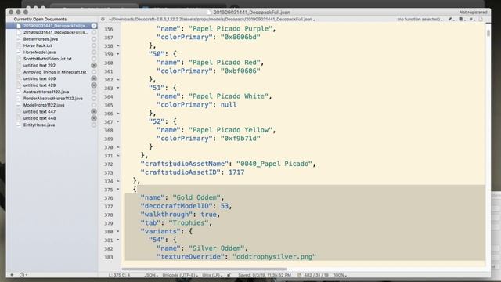Image resolution: width=501 pixels, height=282 pixels.
Task: Collapse the fold at line 375
Action: coord(118,190)
